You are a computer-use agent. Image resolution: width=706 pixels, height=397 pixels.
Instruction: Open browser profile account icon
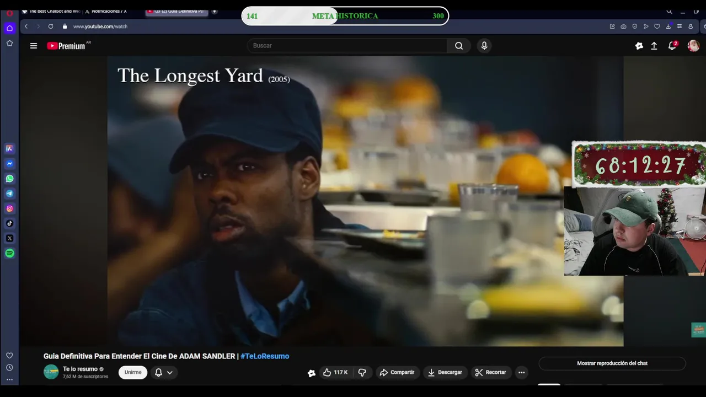(691, 26)
